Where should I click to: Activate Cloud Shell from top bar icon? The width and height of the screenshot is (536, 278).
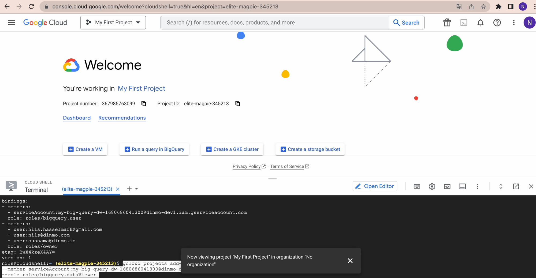[x=464, y=23]
